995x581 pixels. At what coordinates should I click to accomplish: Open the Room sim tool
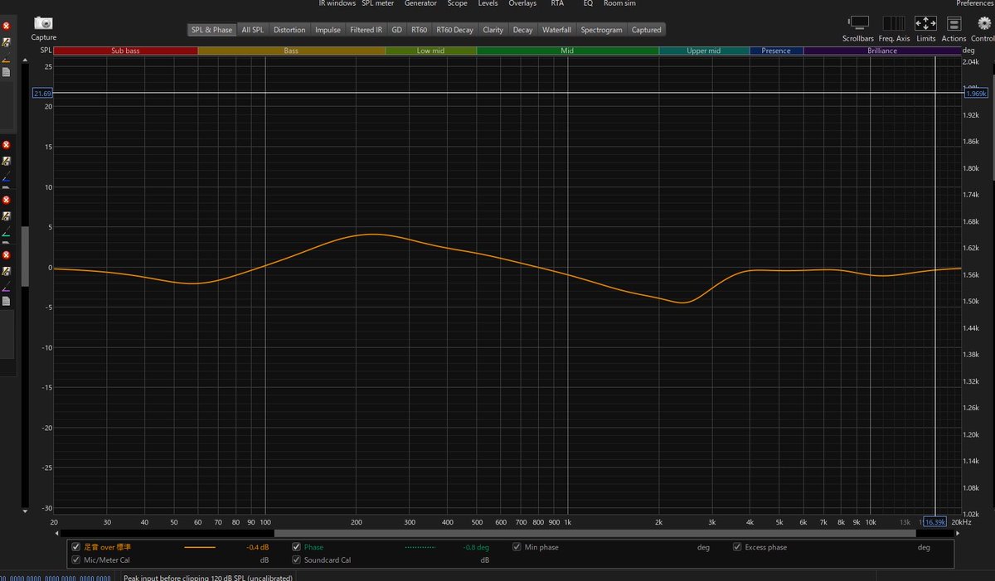coord(619,4)
